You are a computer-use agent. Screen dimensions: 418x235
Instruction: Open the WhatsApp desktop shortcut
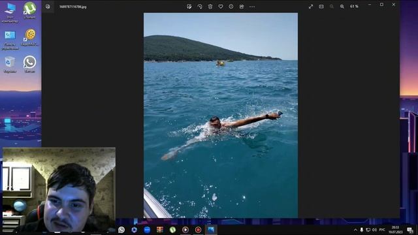[x=29, y=64]
